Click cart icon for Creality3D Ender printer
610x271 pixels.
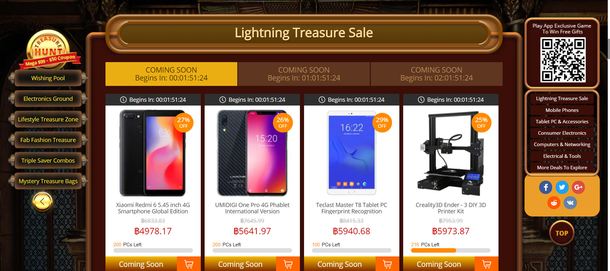[486, 264]
